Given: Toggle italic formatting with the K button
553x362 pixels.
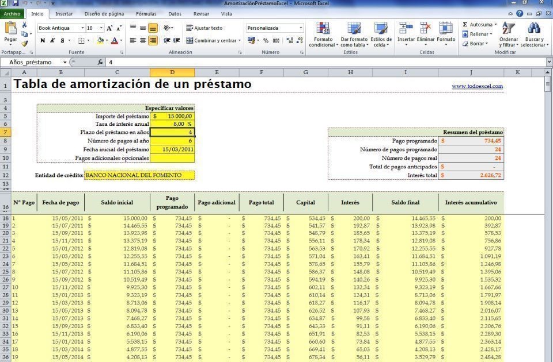Looking at the screenshot, I should (x=51, y=39).
